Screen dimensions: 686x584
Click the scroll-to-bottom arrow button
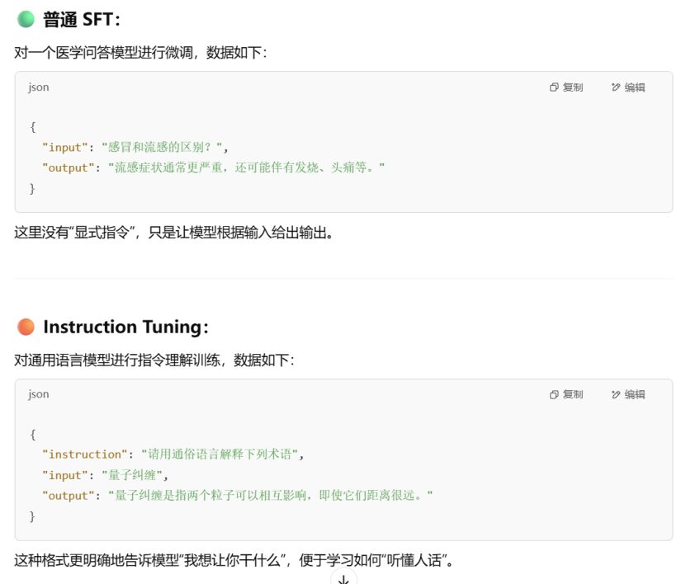tap(344, 578)
